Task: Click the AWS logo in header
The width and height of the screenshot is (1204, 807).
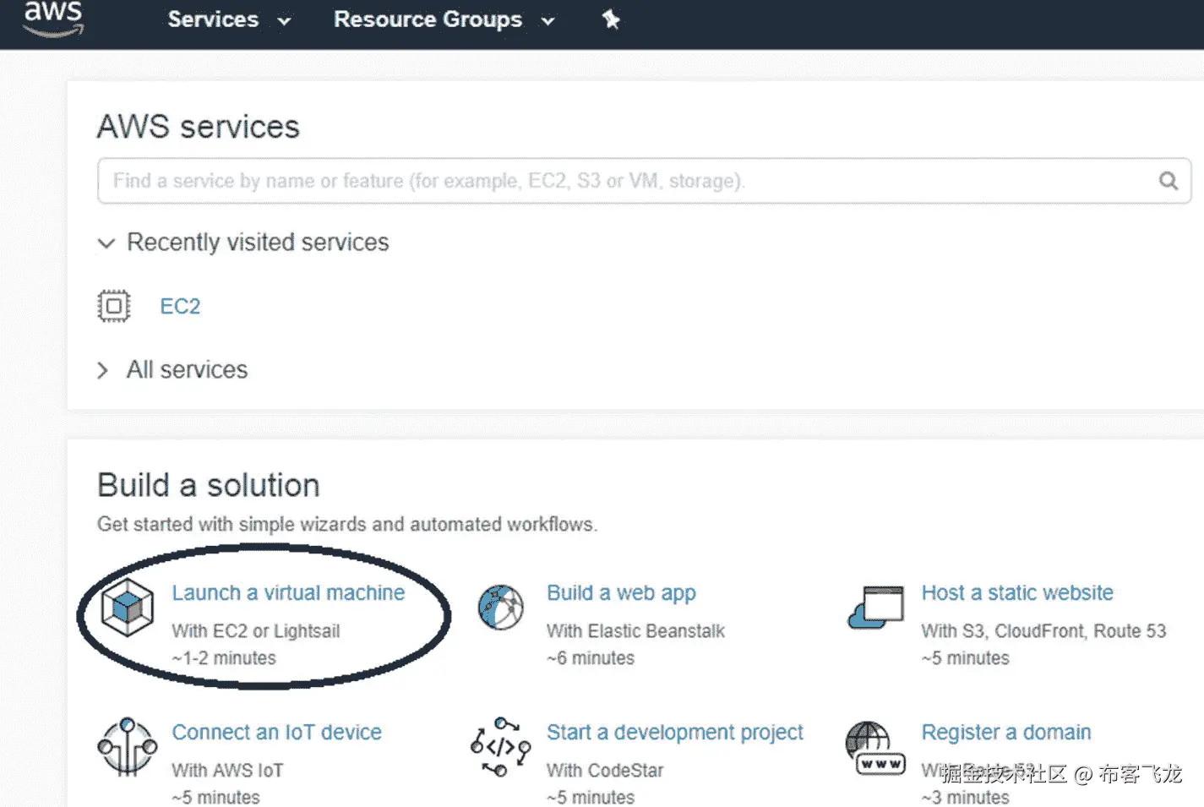Action: point(53,18)
